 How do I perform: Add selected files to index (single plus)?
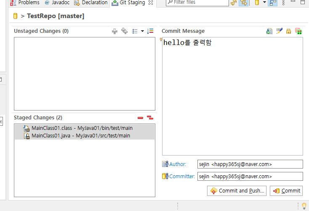(x=115, y=31)
